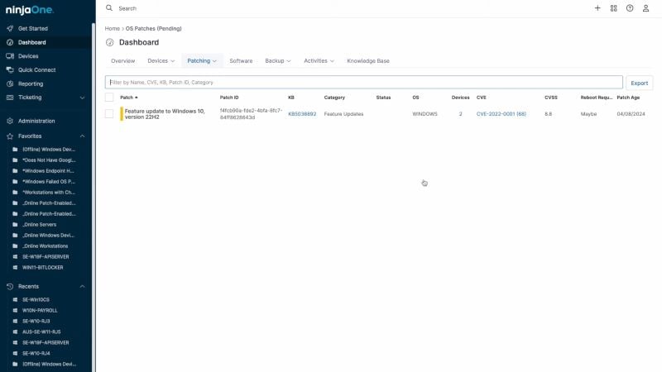Click the plus add icon

[597, 8]
